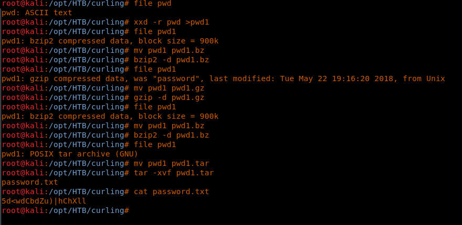Click the "-xvf" flag in the tar command
The image size is (462, 225).
click(162, 173)
